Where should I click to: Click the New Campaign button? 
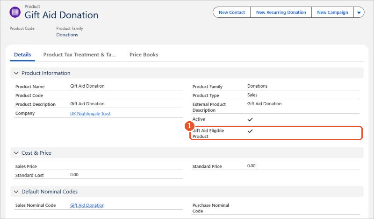click(332, 13)
